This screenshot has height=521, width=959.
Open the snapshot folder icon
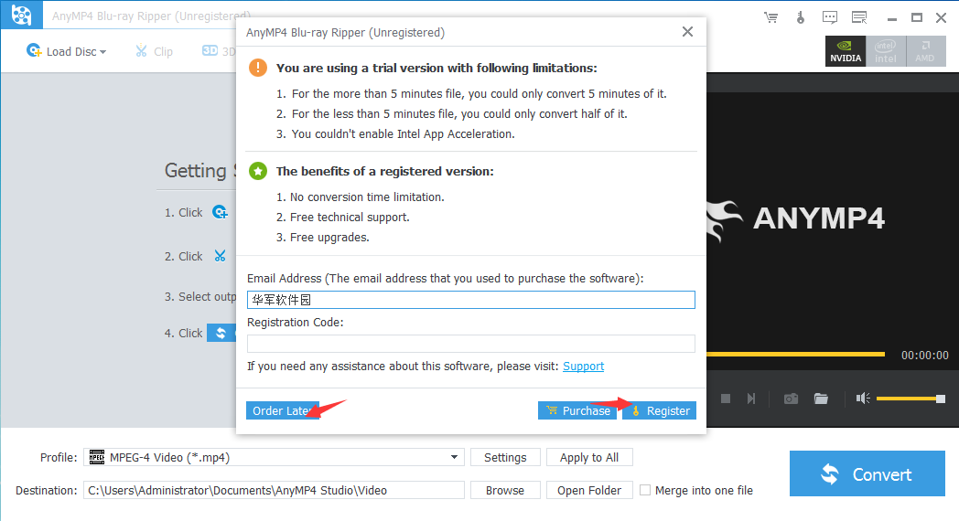(x=821, y=399)
